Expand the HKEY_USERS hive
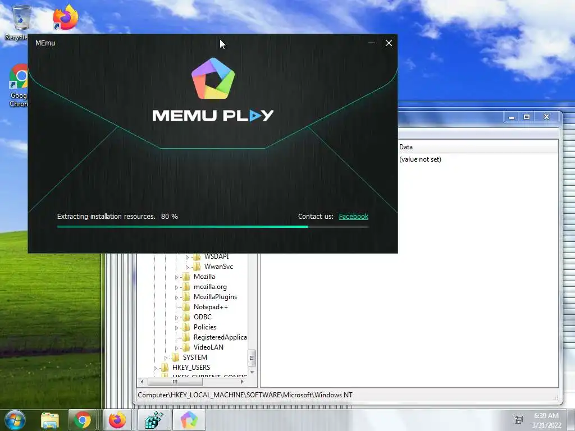This screenshot has height=431, width=575. coord(155,368)
